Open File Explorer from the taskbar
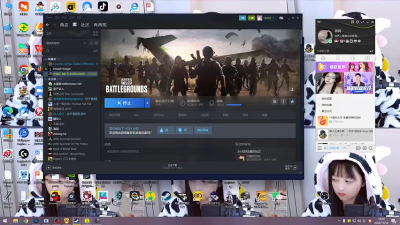This screenshot has width=400, height=225. click(15, 221)
